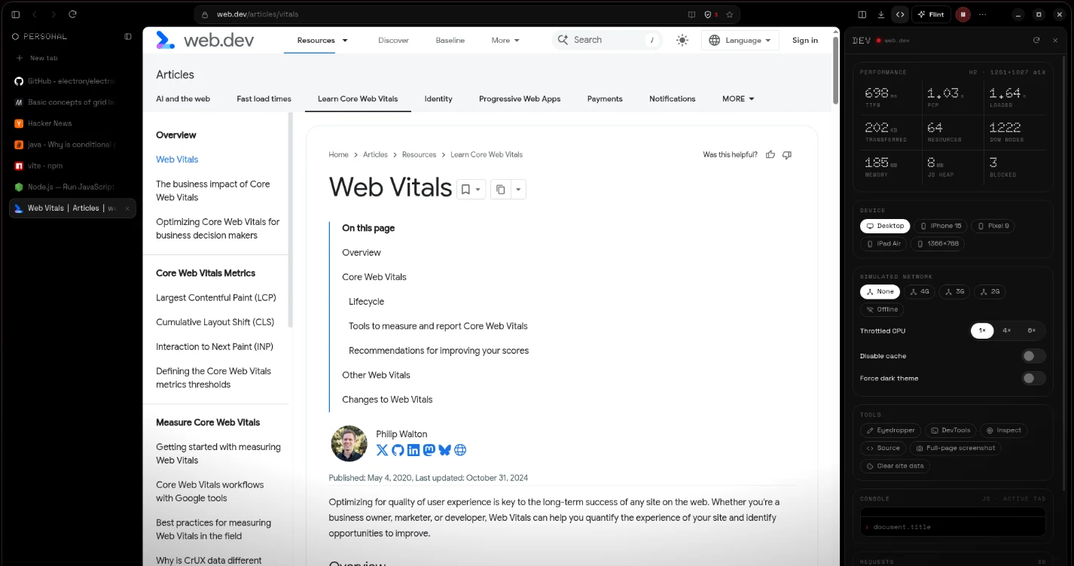Toggle the Force dark theme switch
The height and width of the screenshot is (566, 1074).
click(x=1033, y=379)
